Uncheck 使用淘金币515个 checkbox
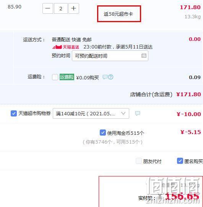This screenshot has height=207, width=203. (x=103, y=133)
